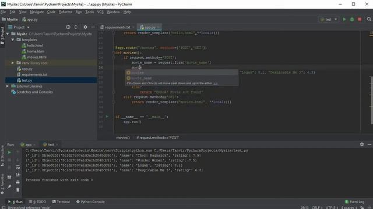Open the Refactor menu
The height and width of the screenshot is (209, 373).
pyautogui.click(x=65, y=12)
